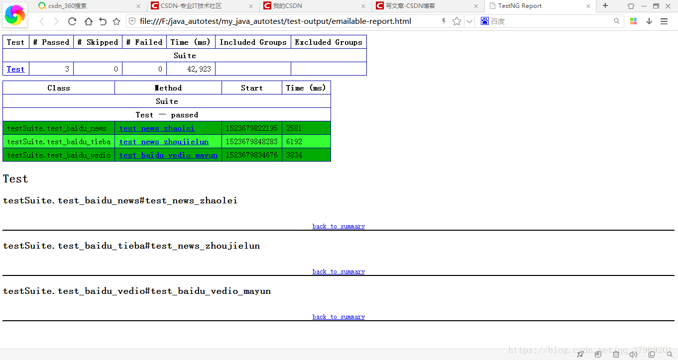678x360 pixels.
Task: Click the # Failed column header
Action: click(144, 42)
